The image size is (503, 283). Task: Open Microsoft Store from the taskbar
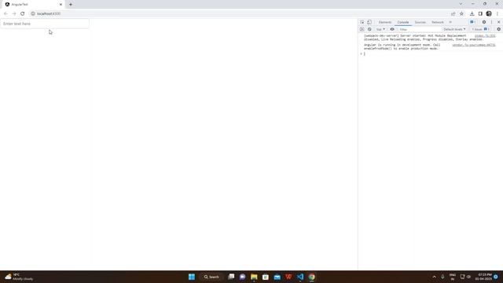pos(266,277)
